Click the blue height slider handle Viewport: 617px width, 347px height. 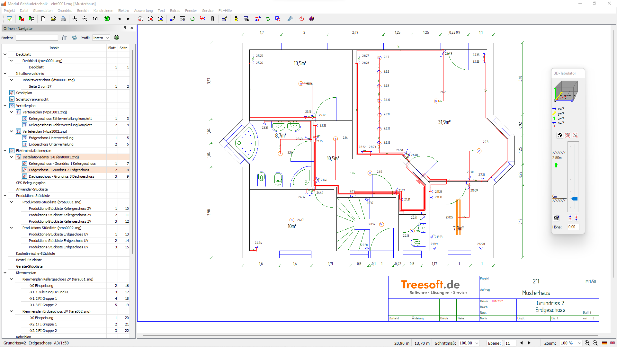coord(574,199)
